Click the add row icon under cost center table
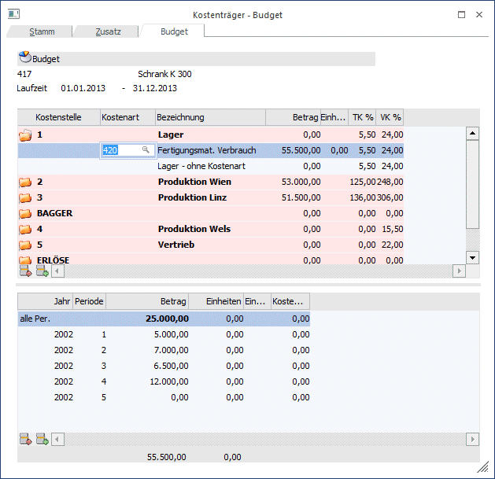This screenshot has height=479, width=495. point(42,271)
